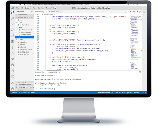Open the Terminal menu

pyautogui.click(x=49, y=8)
